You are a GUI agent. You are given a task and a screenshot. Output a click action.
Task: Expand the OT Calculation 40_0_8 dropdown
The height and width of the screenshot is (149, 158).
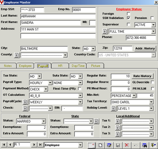pos(80,96)
